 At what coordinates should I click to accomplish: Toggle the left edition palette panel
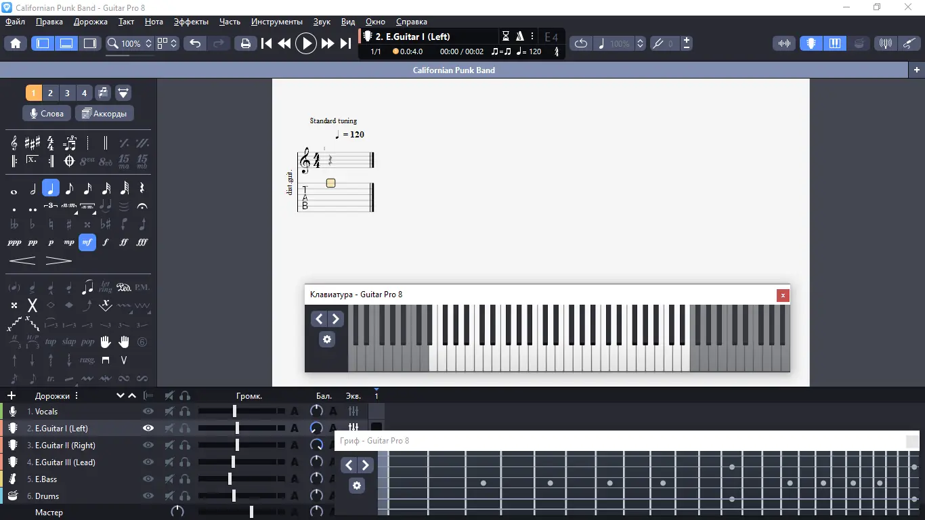(43, 43)
